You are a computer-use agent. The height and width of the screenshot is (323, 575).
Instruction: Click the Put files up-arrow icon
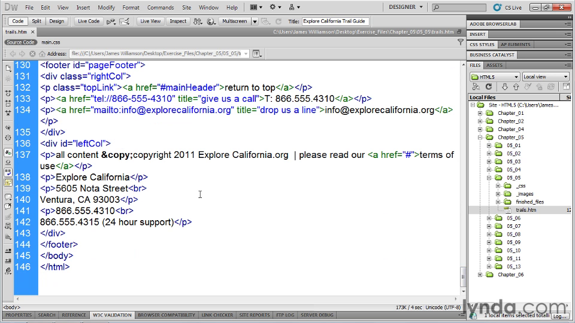[516, 87]
